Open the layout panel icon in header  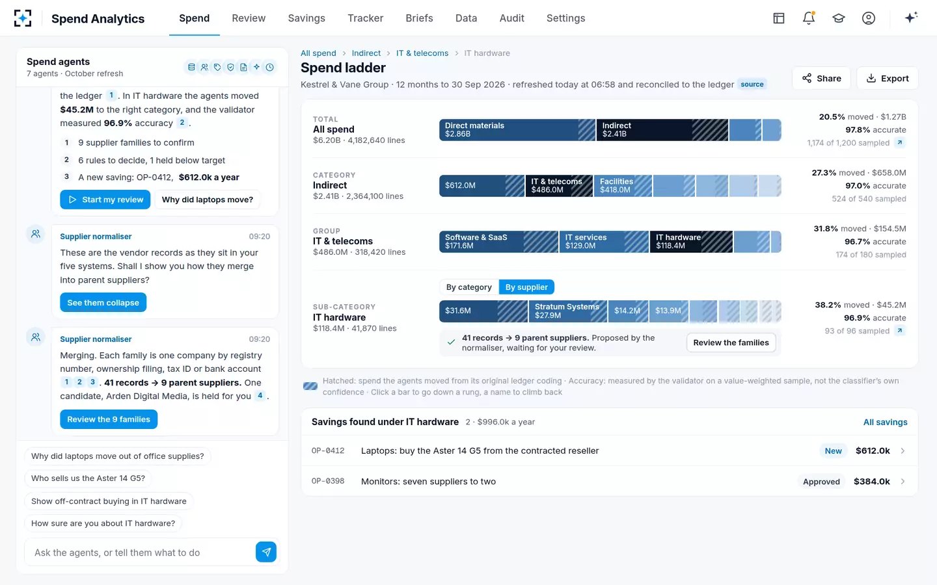click(x=779, y=18)
